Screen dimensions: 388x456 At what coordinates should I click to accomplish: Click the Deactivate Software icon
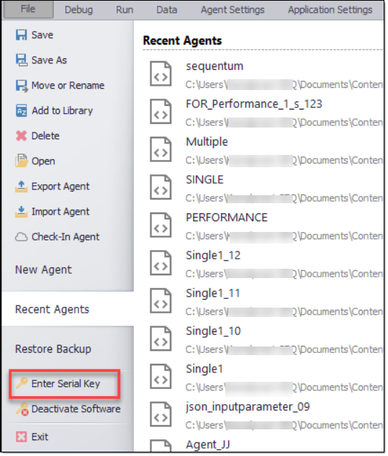coord(22,409)
